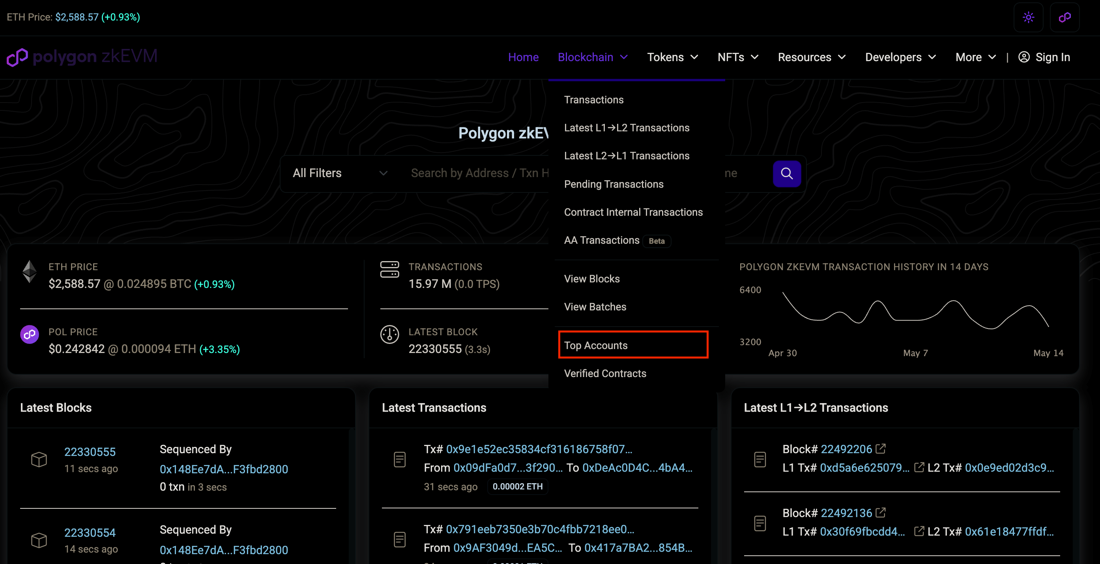Click the magnifier search button
The width and height of the screenshot is (1100, 564).
787,174
